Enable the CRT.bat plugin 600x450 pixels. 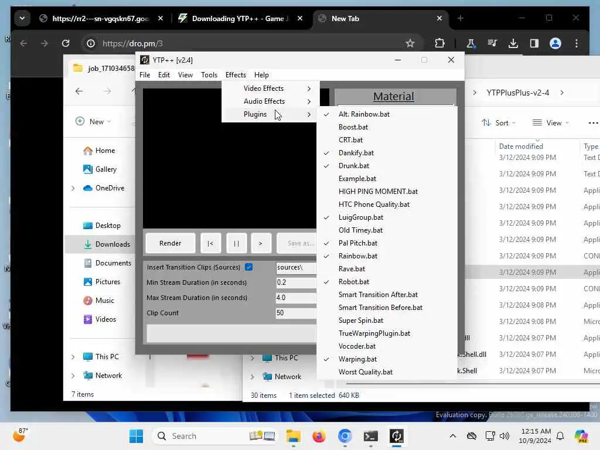[x=387, y=140]
